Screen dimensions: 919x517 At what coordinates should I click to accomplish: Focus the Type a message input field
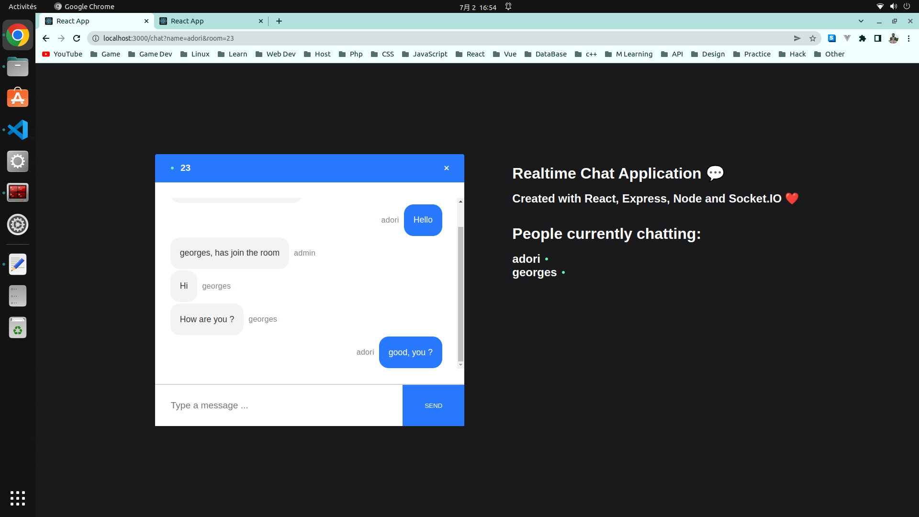tap(279, 405)
